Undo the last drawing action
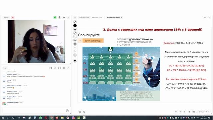This screenshot has height=120, width=213. [x=75, y=47]
